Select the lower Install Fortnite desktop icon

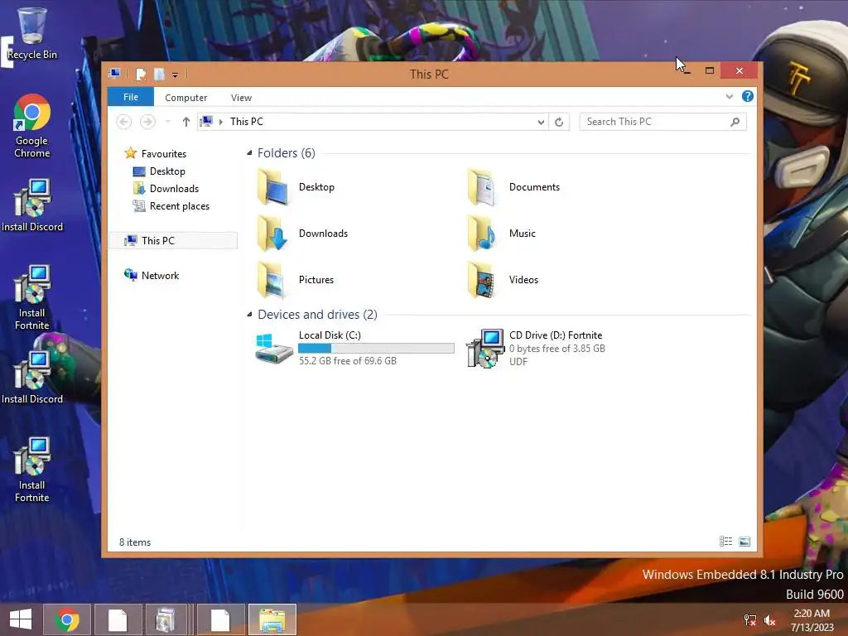pyautogui.click(x=32, y=470)
